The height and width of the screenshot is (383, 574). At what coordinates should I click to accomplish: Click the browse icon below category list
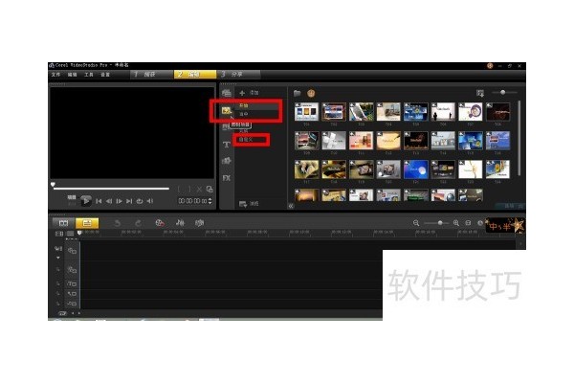coord(243,204)
